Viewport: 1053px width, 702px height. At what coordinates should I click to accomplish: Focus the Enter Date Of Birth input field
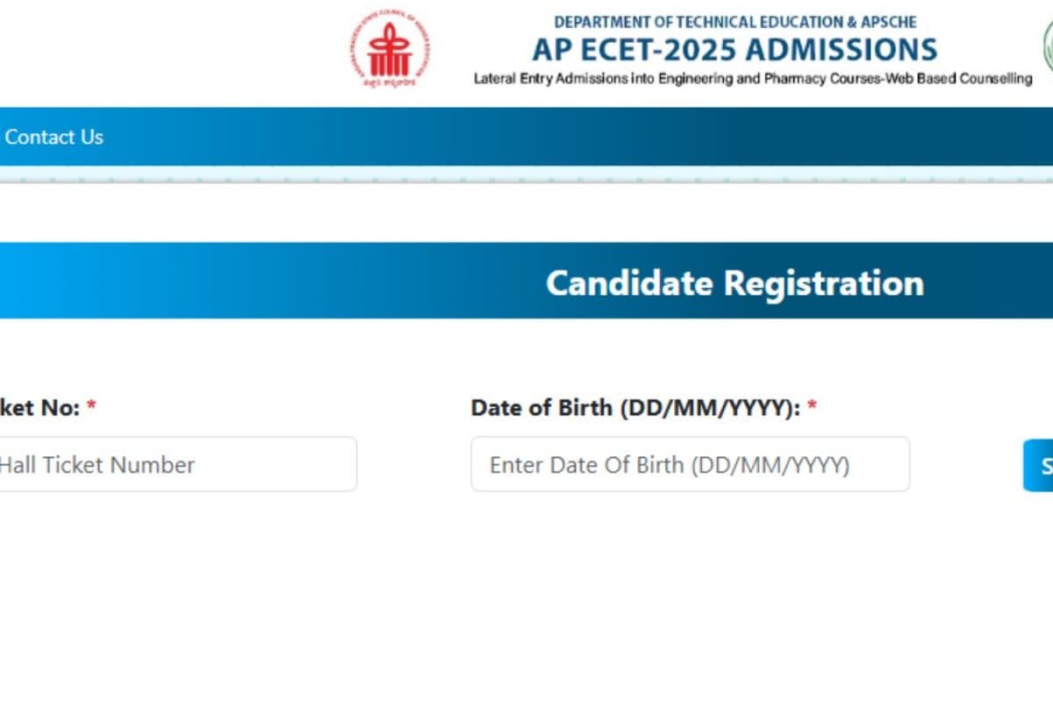pos(691,464)
